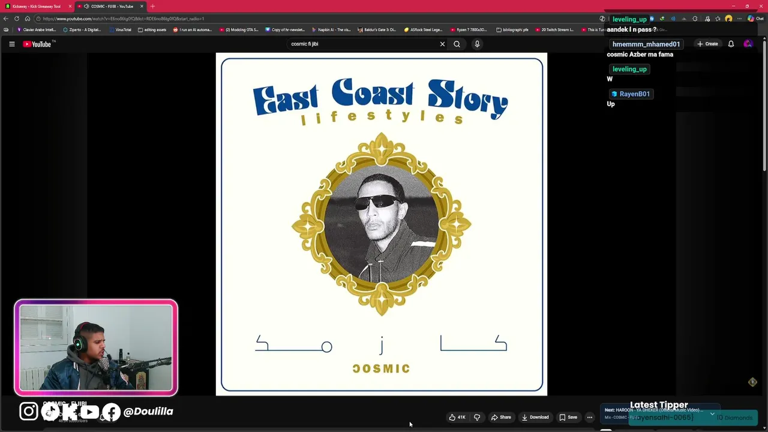Close the Kickaway browser tab
This screenshot has height=432, width=768.
tap(70, 6)
